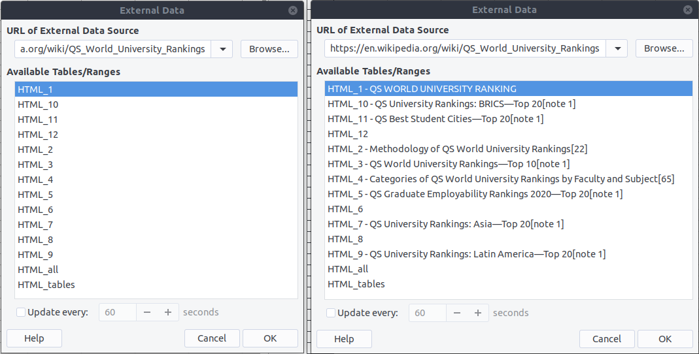
Task: Select HTML_12 in right dialog list
Action: (x=509, y=134)
